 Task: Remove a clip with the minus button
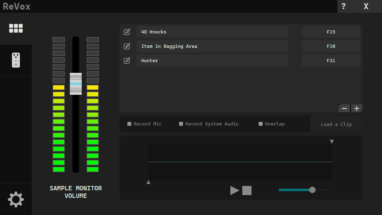pyautogui.click(x=345, y=108)
